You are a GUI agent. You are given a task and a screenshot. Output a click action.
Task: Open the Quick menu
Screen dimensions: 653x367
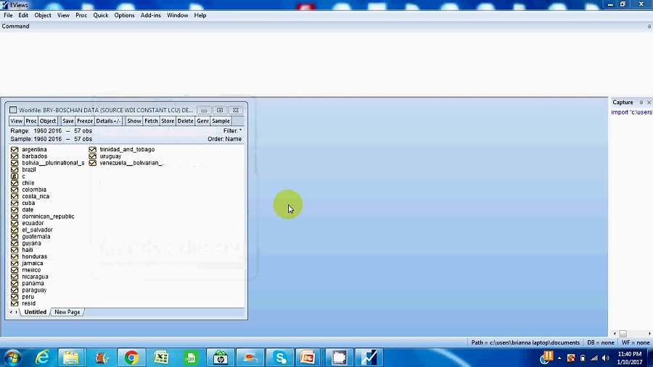[100, 15]
